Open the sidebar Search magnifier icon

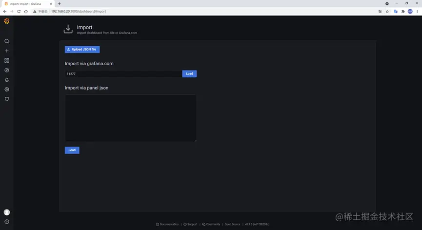(7, 41)
